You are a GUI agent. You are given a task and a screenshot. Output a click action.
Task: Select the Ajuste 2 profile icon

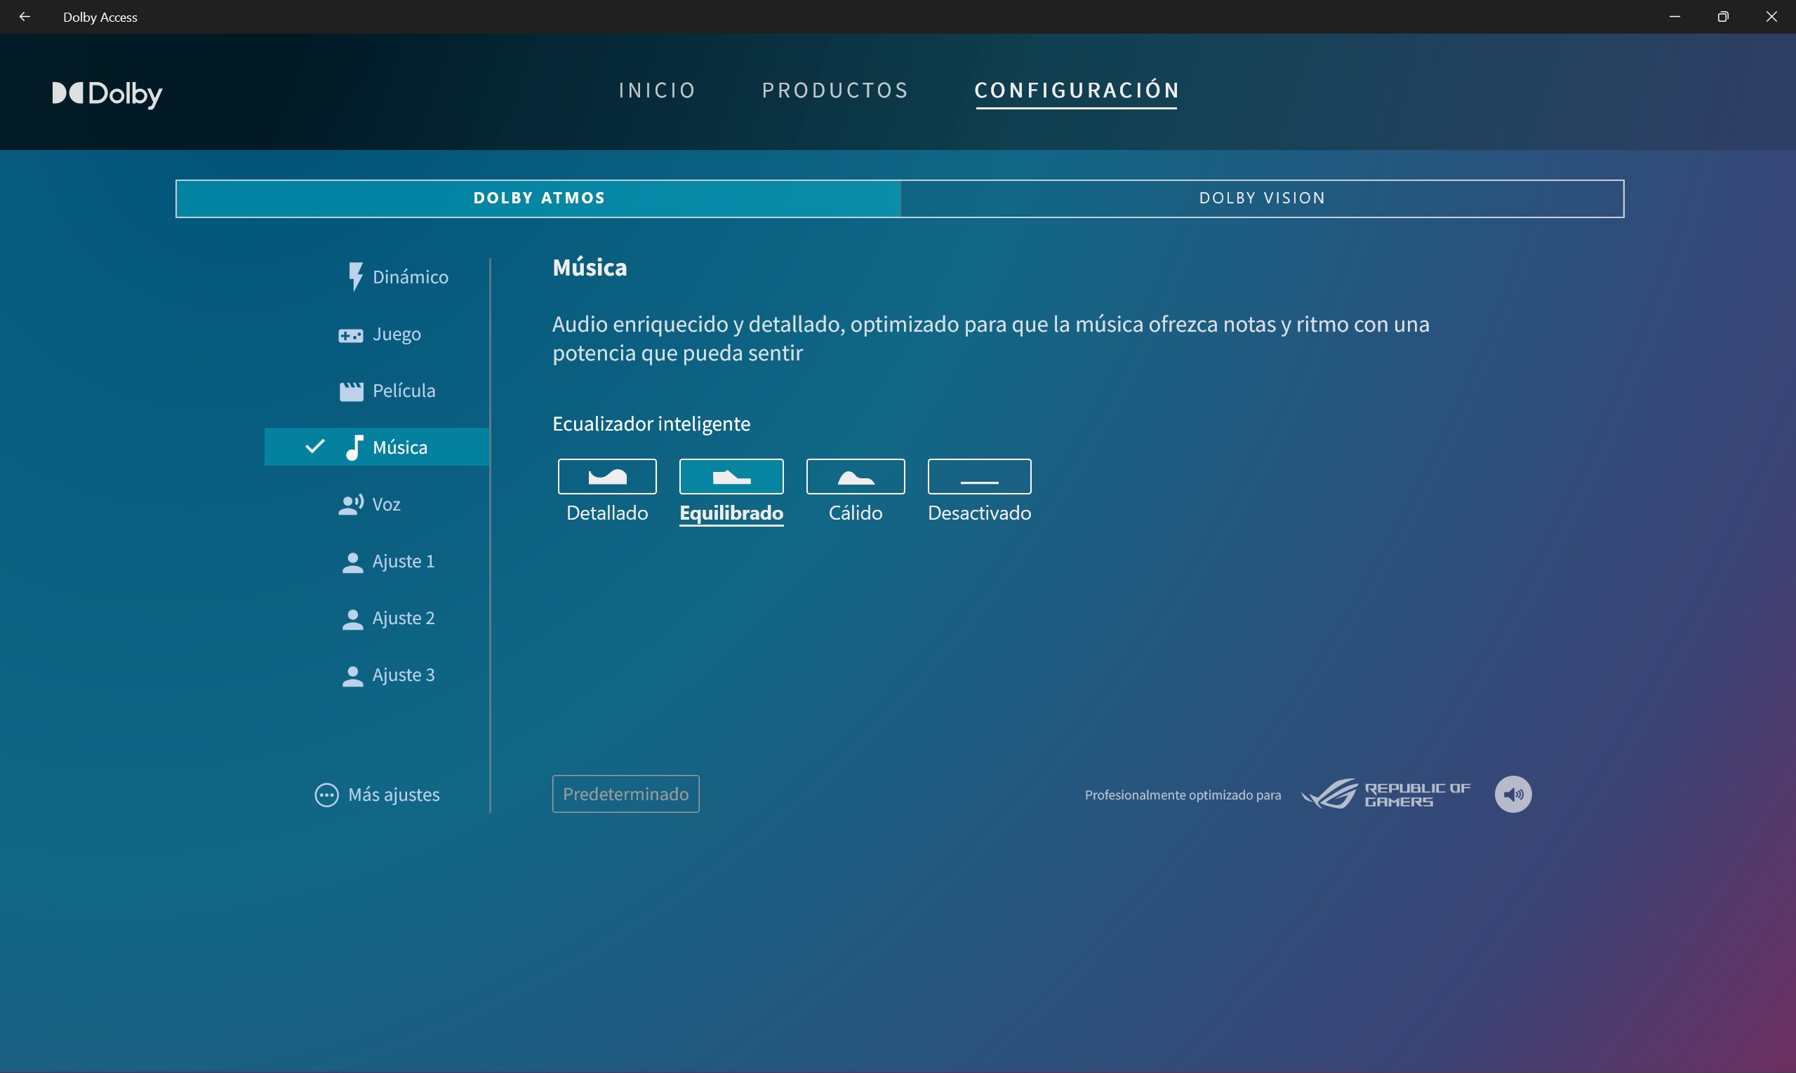(x=352, y=619)
